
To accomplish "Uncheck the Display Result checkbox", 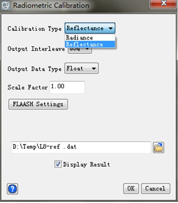I will point(58,164).
